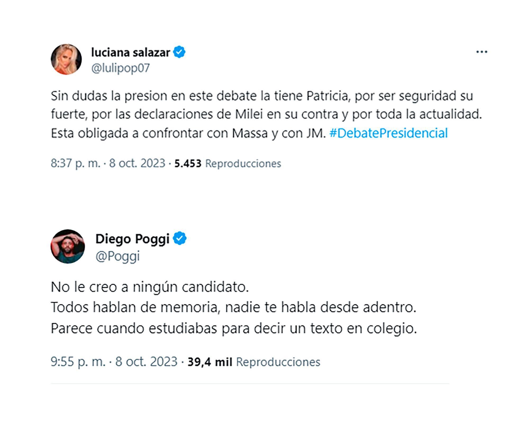Click the tweet line starting "Sin dudas"
Viewport: 508px width, 430px height.
tap(261, 96)
